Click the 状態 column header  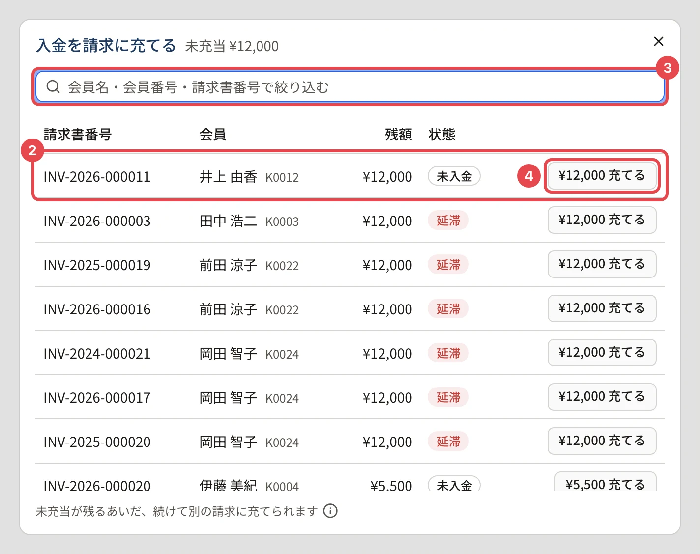442,134
